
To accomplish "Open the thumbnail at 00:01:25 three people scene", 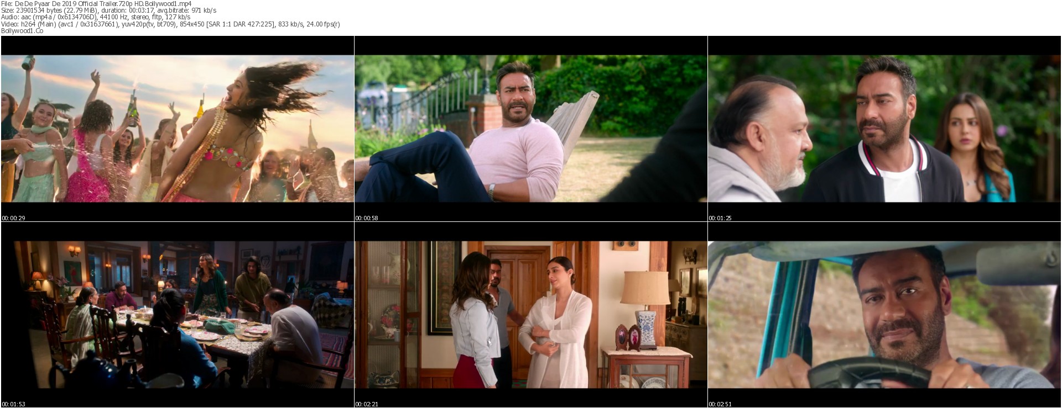I will 884,129.
